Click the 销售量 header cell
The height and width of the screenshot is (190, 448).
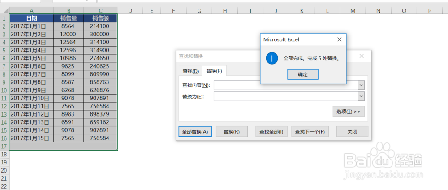(x=69, y=18)
